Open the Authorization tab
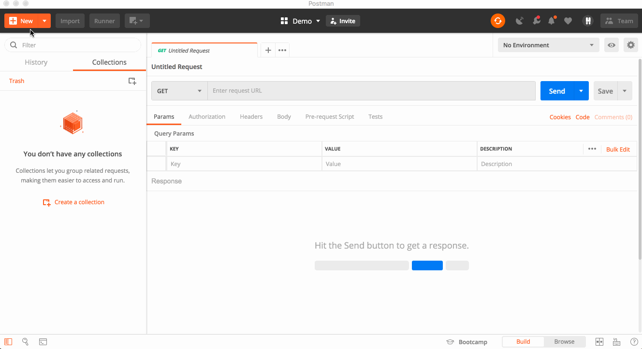The height and width of the screenshot is (349, 642). (x=207, y=116)
